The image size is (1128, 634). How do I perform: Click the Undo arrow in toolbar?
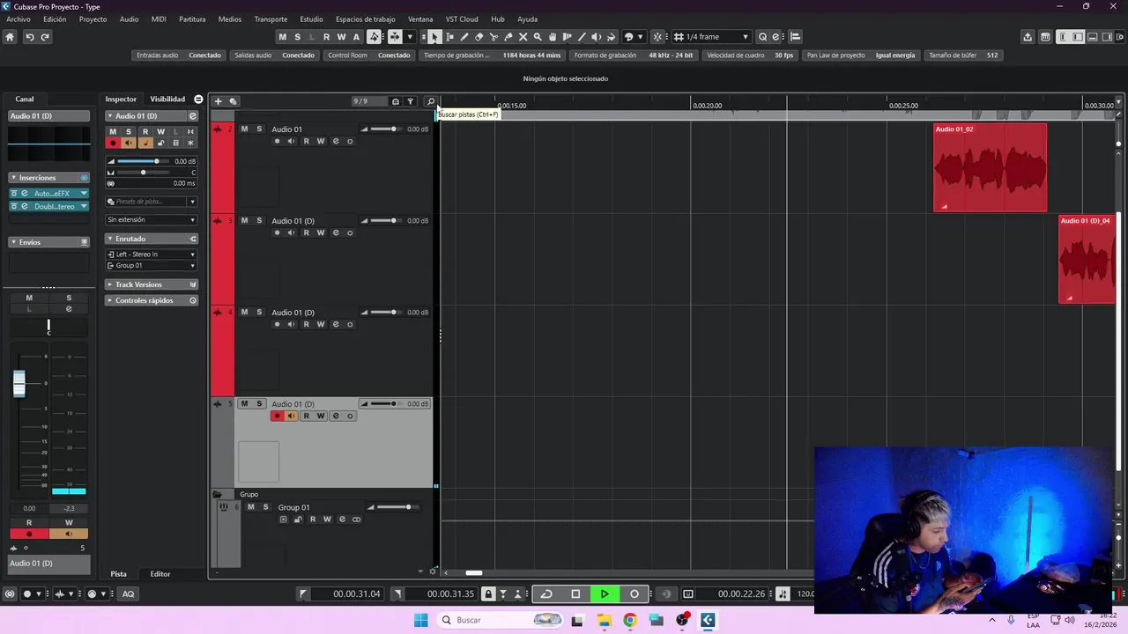[29, 37]
